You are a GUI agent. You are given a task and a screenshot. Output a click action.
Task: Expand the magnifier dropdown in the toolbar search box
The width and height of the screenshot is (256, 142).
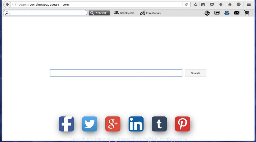pos(8,13)
